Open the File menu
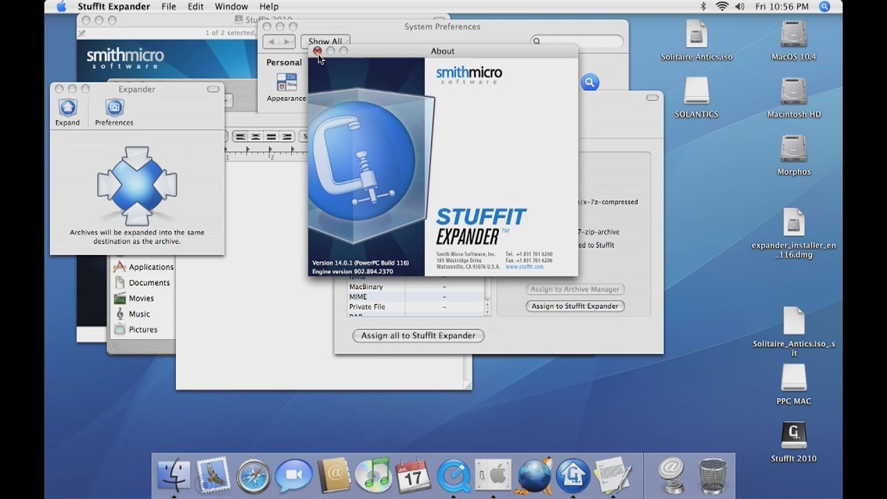 tap(168, 7)
